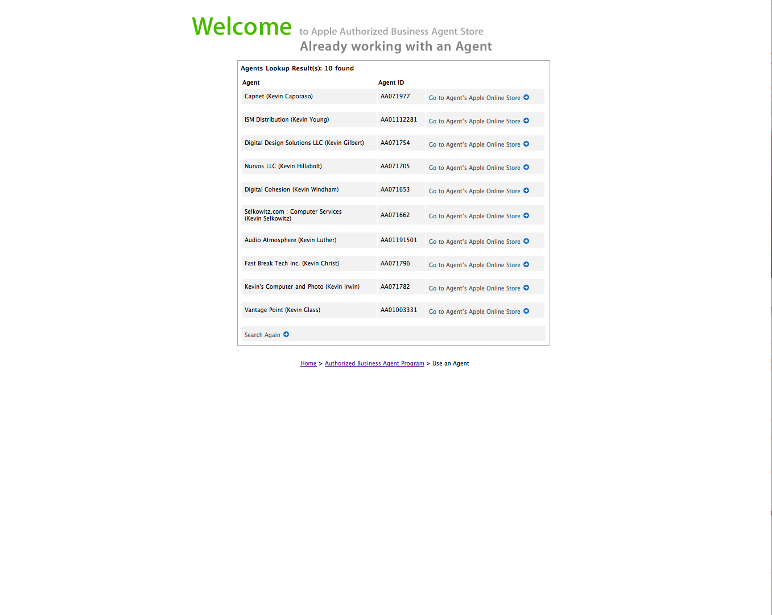This screenshot has height=615, width=772.
Task: Click agent ID AA071662
Action: click(395, 215)
